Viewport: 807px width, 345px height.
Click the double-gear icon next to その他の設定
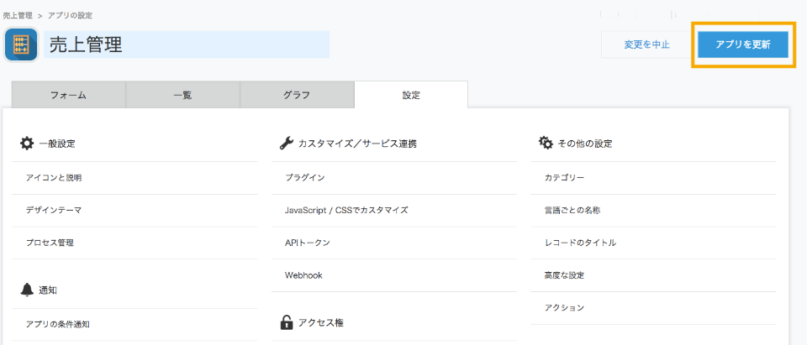(x=546, y=143)
